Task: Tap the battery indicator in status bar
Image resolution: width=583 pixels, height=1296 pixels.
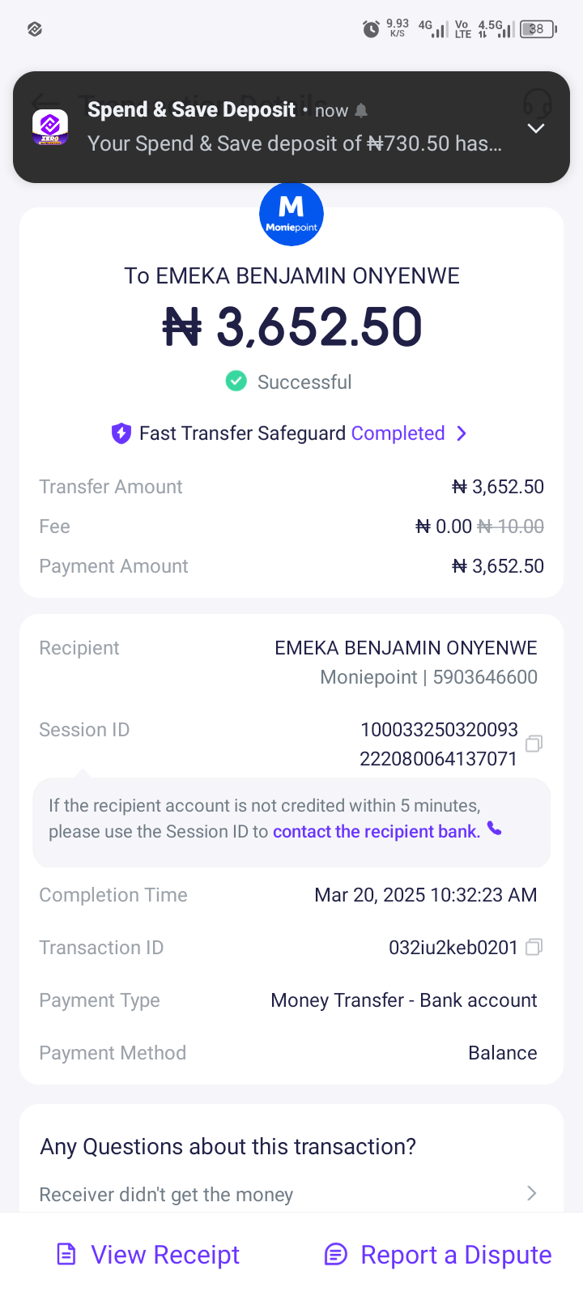Action: point(538,29)
